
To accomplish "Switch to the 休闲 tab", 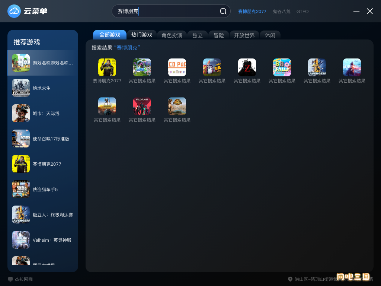I will click(x=270, y=35).
